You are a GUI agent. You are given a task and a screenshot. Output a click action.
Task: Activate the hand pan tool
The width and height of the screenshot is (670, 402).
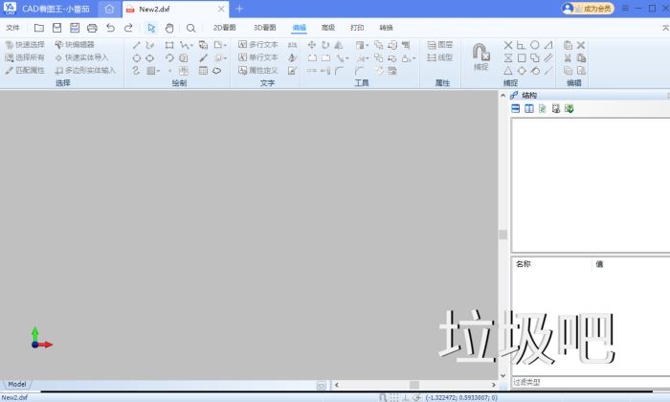coord(169,28)
